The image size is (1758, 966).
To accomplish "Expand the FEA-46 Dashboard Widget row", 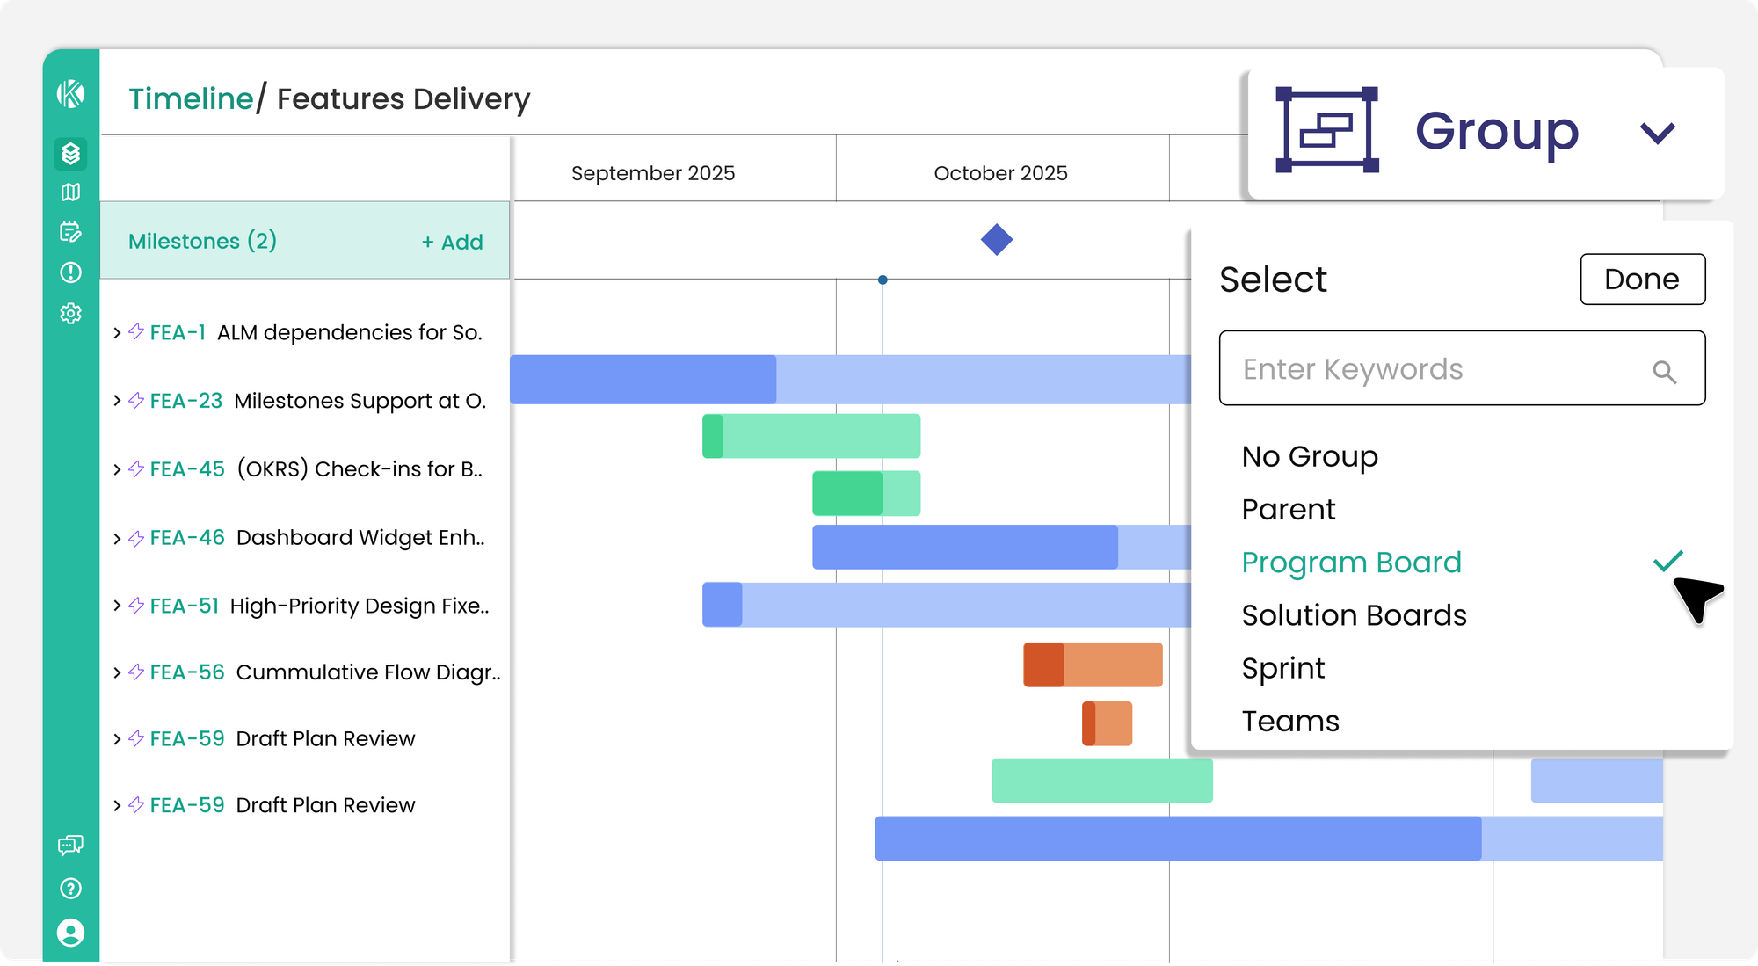I will (x=117, y=538).
